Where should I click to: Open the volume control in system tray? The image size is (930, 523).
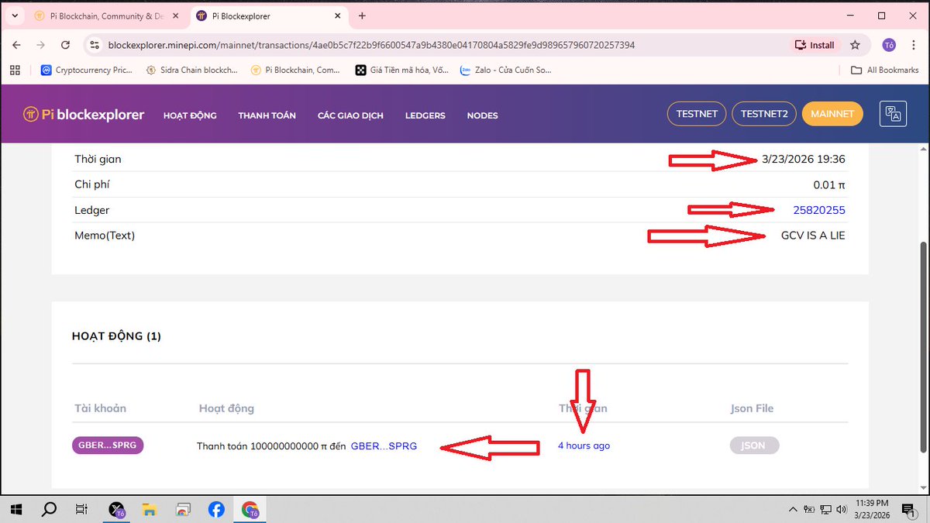pos(842,509)
